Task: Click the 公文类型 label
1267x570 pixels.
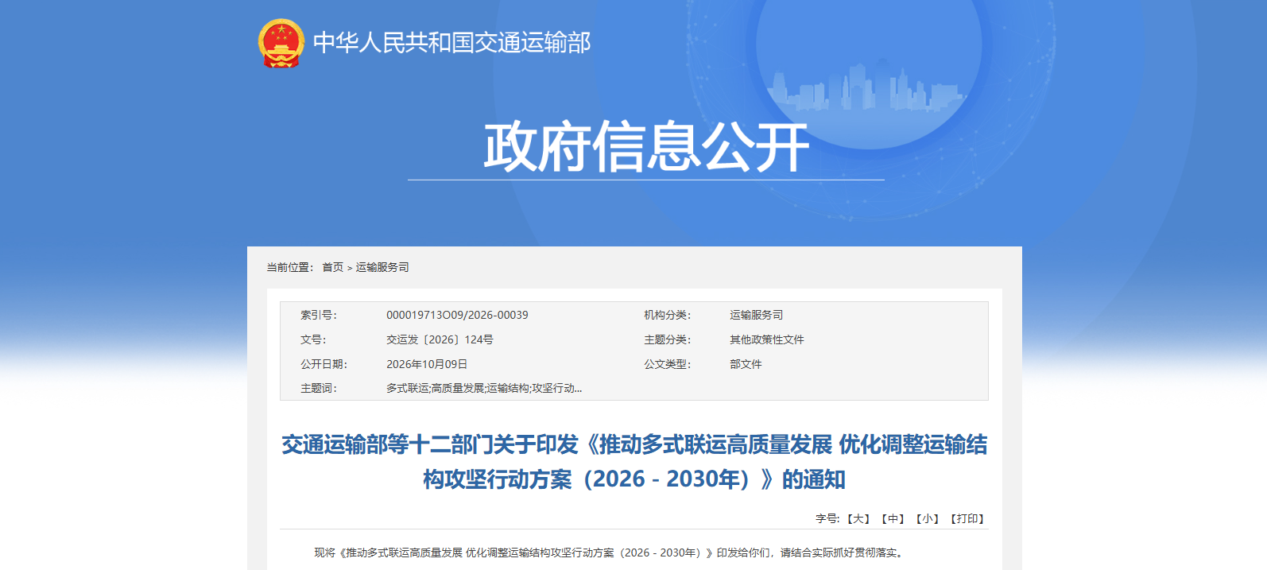Action: [668, 364]
